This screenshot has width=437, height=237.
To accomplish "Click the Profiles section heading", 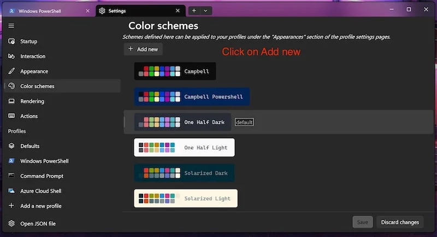I will (x=17, y=131).
